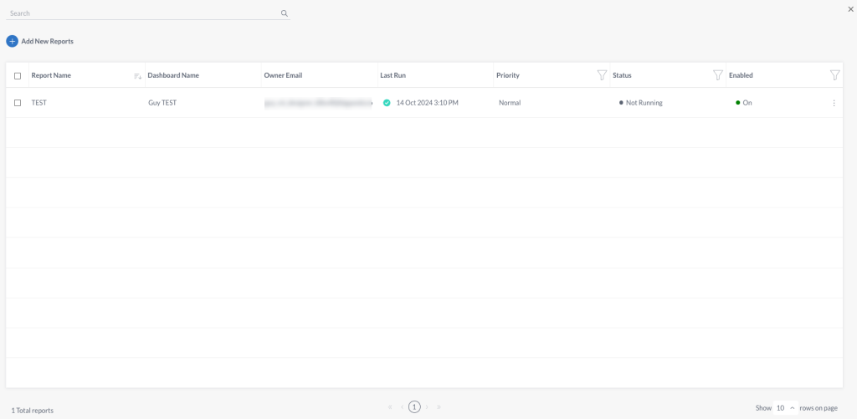The image size is (857, 419).
Task: Toggle the On enabled indicator for TEST
Action: point(744,103)
